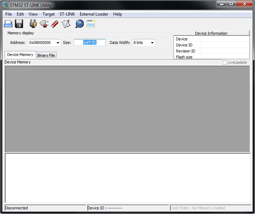Open the Data Width dropdown
Image resolution: width=255 pixels, height=214 pixels.
click(144, 43)
